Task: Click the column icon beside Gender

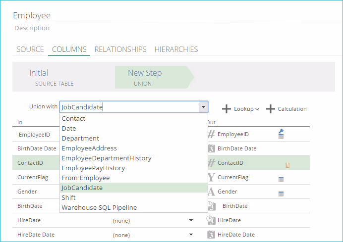Action: pyautogui.click(x=281, y=194)
